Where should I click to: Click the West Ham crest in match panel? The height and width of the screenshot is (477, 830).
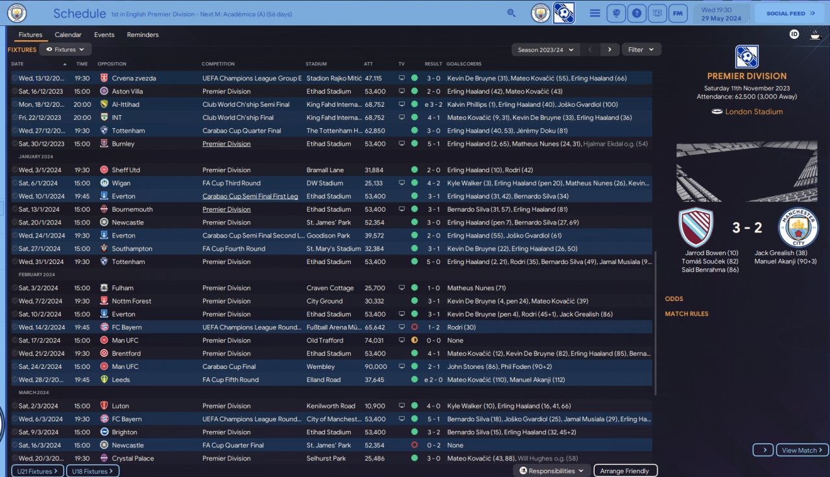pos(696,227)
